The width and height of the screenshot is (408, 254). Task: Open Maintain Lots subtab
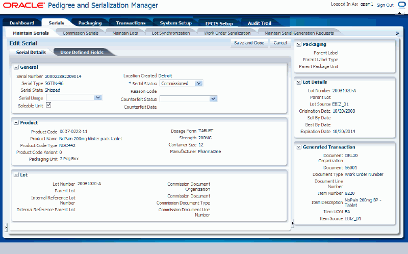point(125,33)
